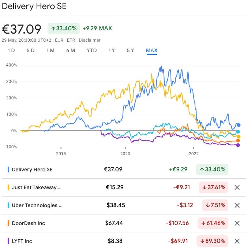Click the cyan Uber color marker
Screen dimensions: 247x251
[8, 205]
